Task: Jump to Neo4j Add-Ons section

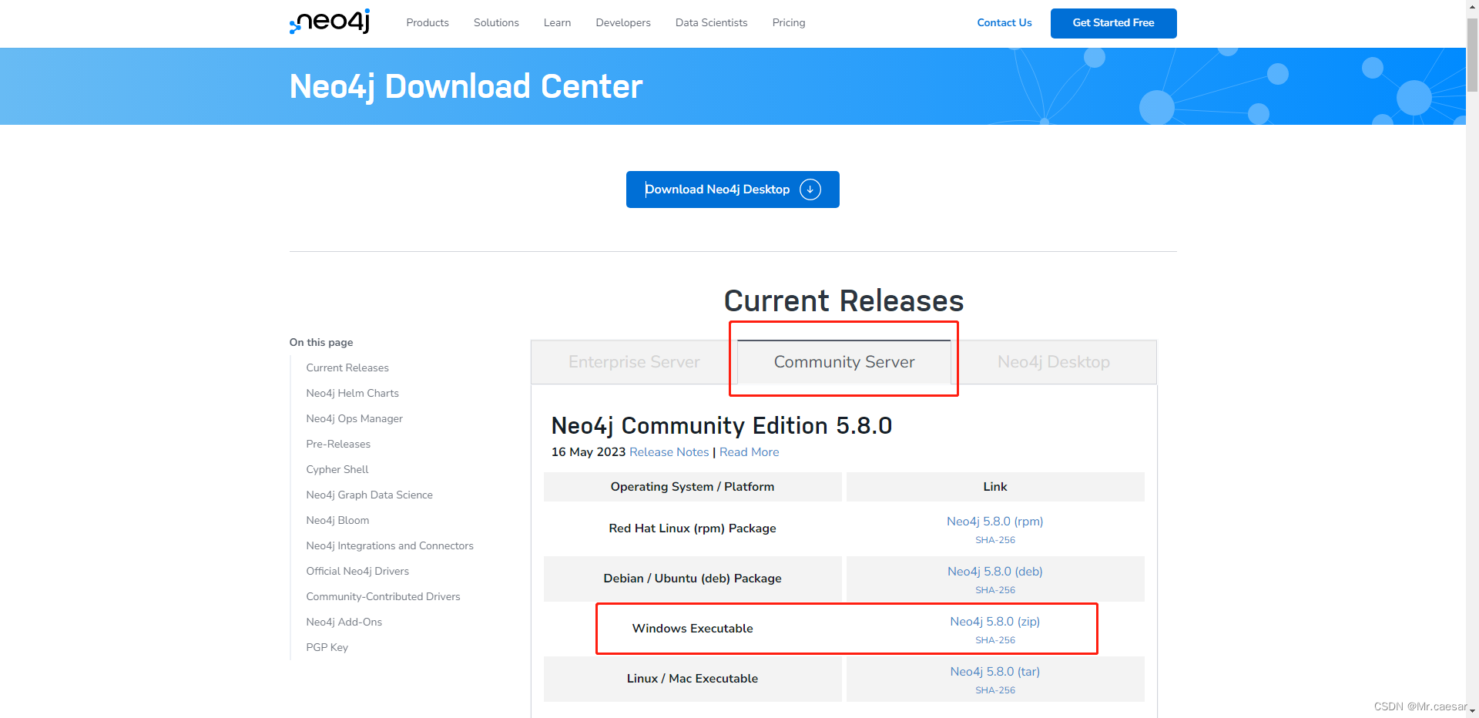Action: 344,622
